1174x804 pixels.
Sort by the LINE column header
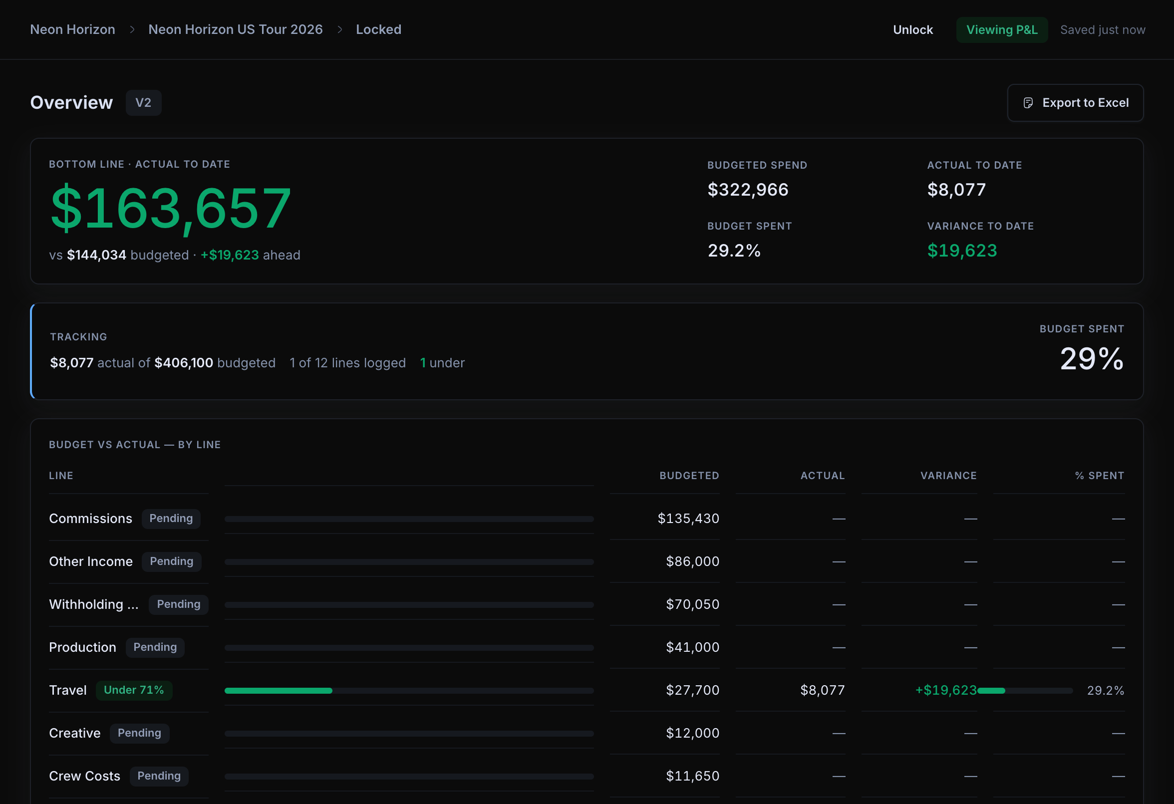[61, 476]
